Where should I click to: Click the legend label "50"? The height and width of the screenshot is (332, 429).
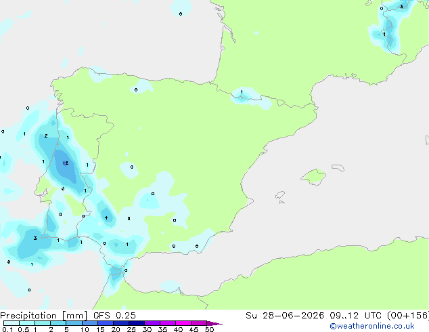[209, 329]
